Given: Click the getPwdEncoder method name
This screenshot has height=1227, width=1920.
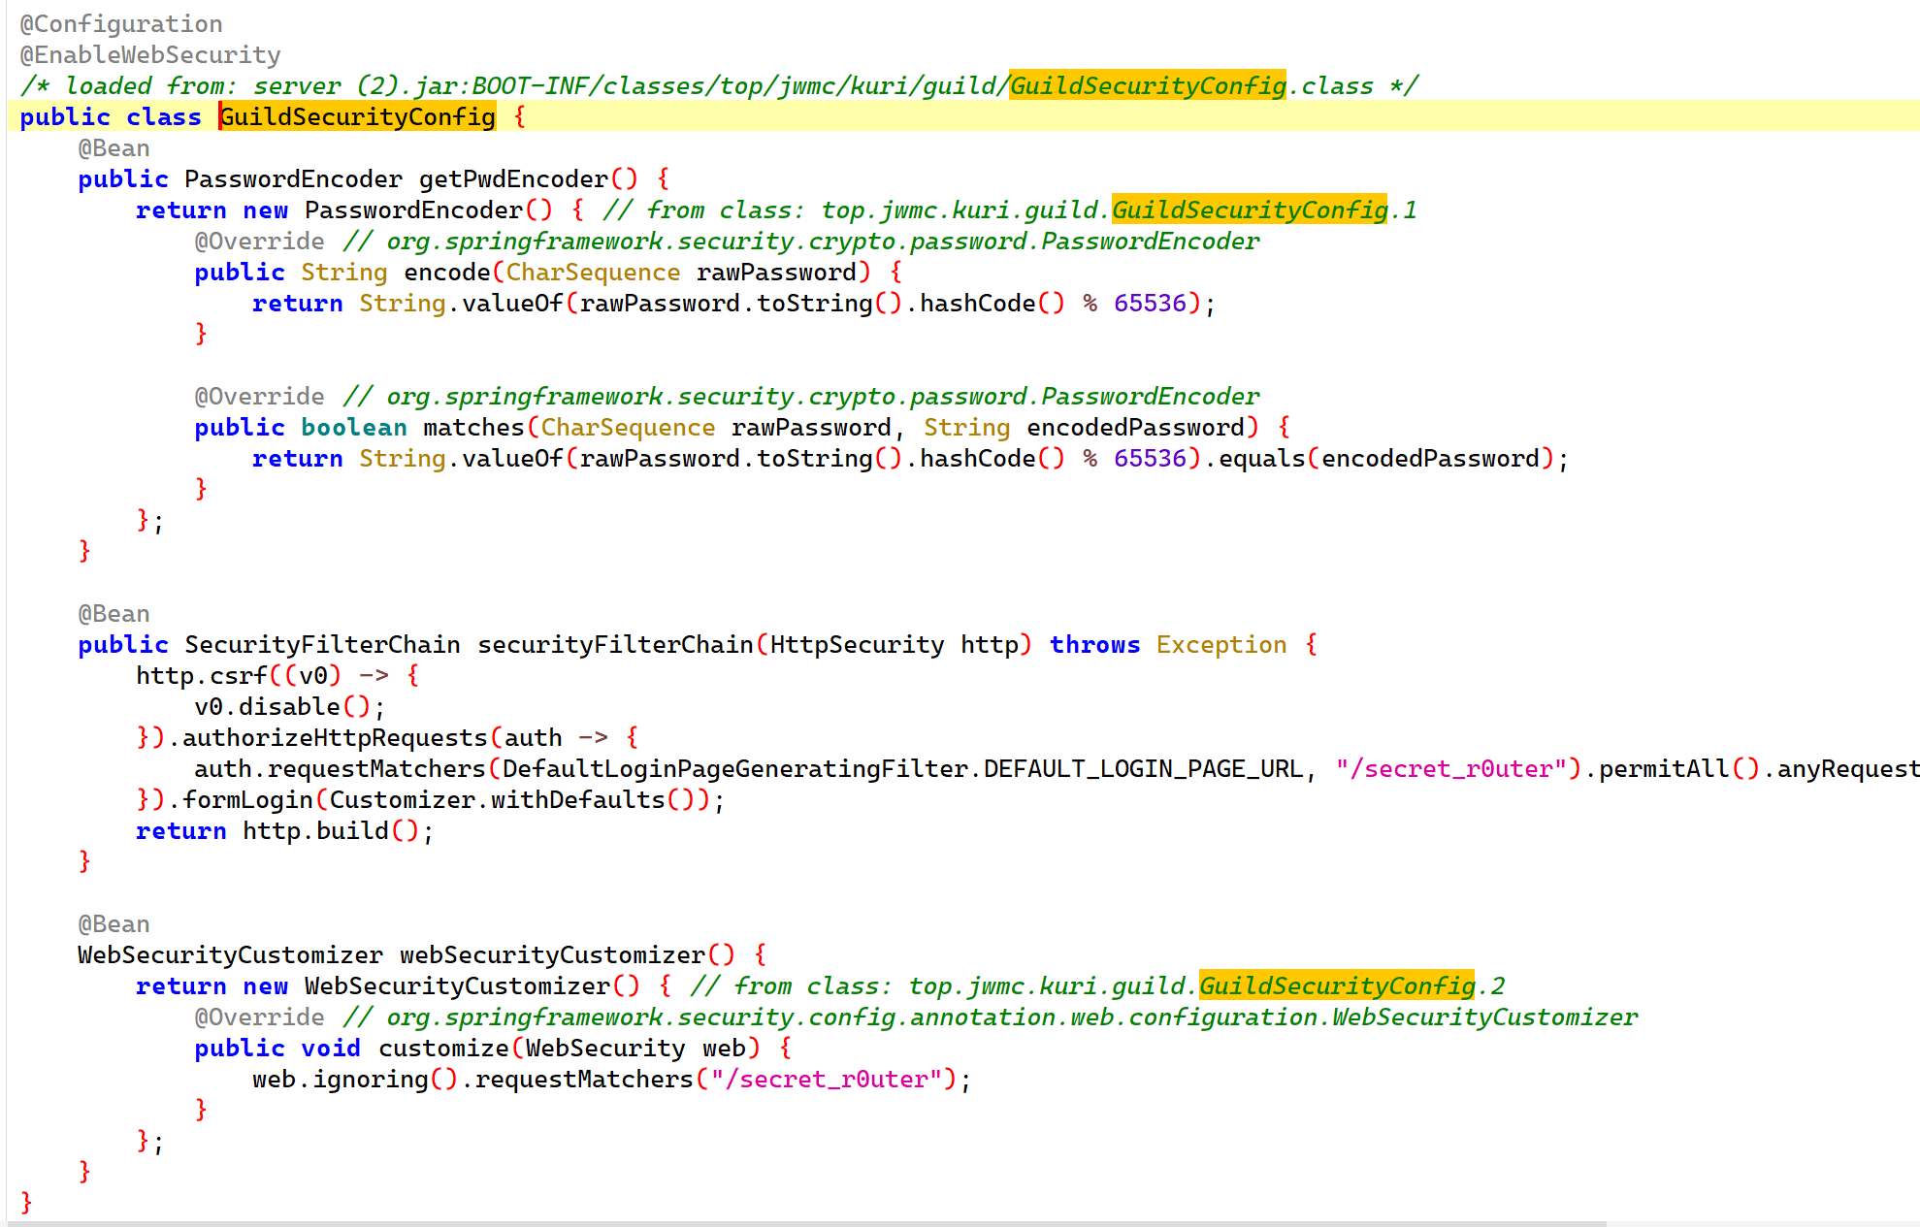Looking at the screenshot, I should coord(513,179).
